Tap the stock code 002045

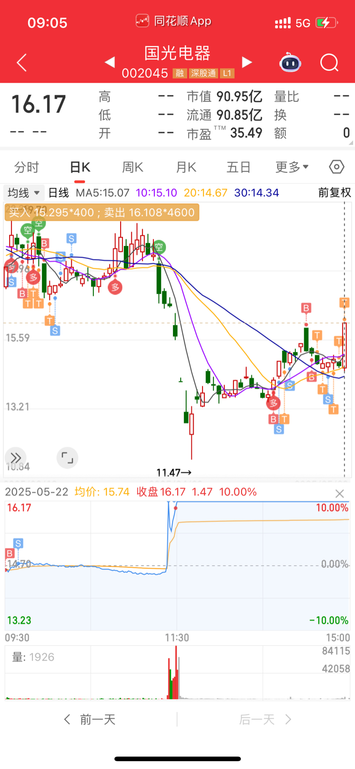[x=145, y=74]
